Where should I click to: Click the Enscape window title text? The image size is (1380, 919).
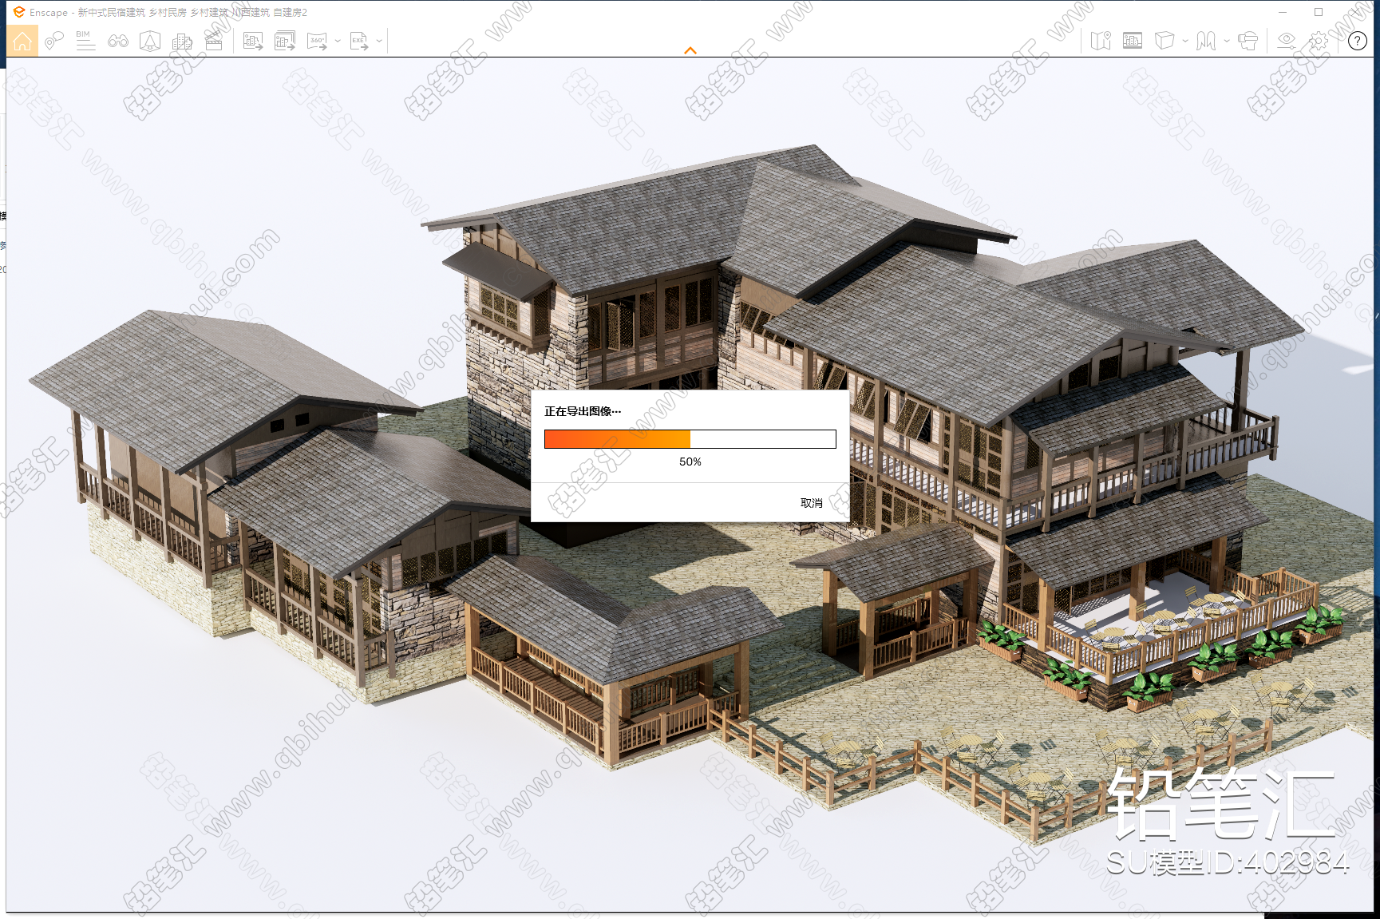[x=168, y=13]
